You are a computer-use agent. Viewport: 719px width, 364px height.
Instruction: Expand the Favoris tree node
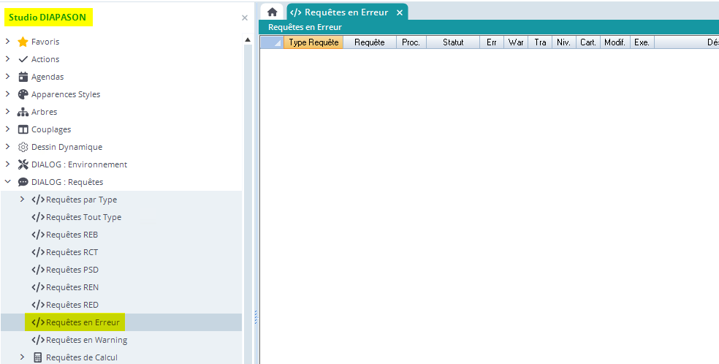[x=7, y=42]
